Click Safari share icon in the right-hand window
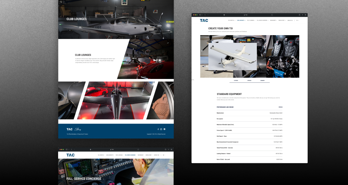Image resolution: width=348 pixels, height=185 pixels. [x=299, y=15]
